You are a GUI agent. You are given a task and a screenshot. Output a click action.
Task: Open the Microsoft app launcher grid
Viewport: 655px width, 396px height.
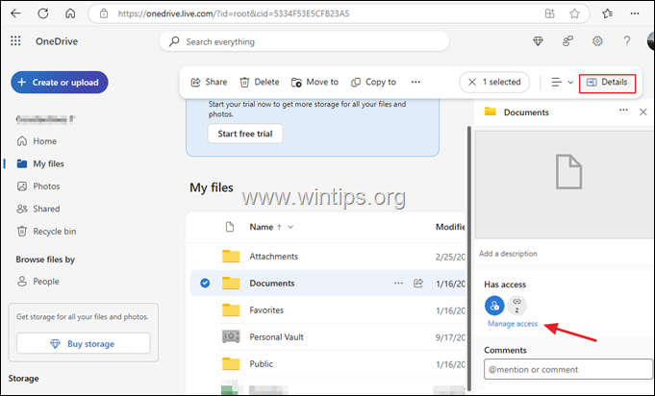pos(15,41)
